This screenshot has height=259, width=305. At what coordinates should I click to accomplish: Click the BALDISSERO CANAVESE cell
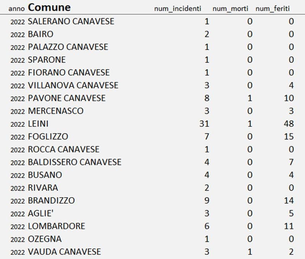click(75, 162)
